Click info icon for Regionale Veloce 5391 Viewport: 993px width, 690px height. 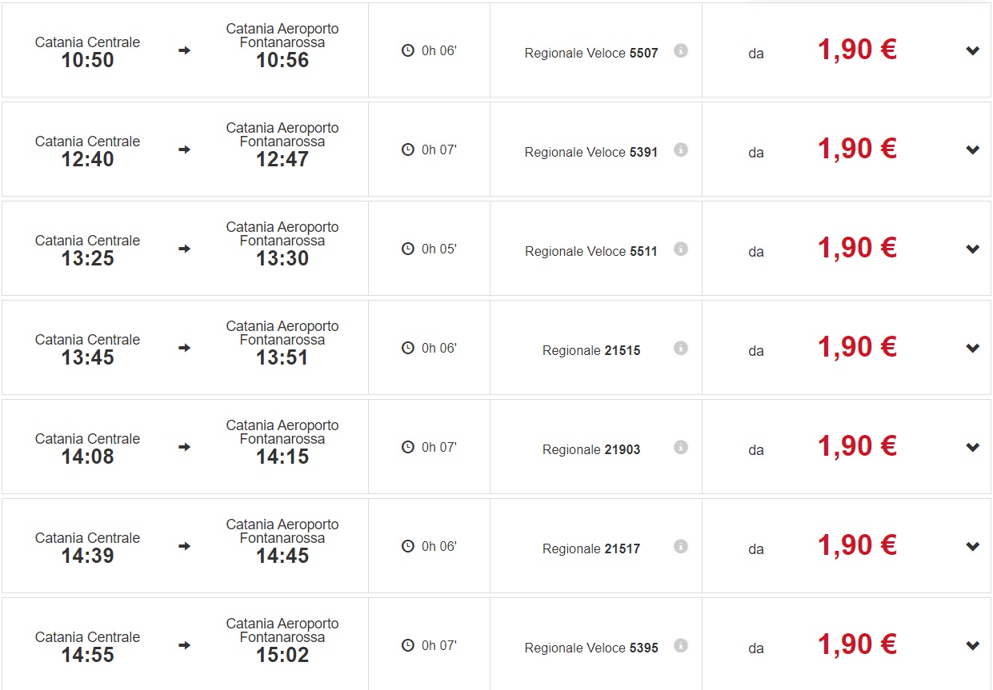click(681, 150)
